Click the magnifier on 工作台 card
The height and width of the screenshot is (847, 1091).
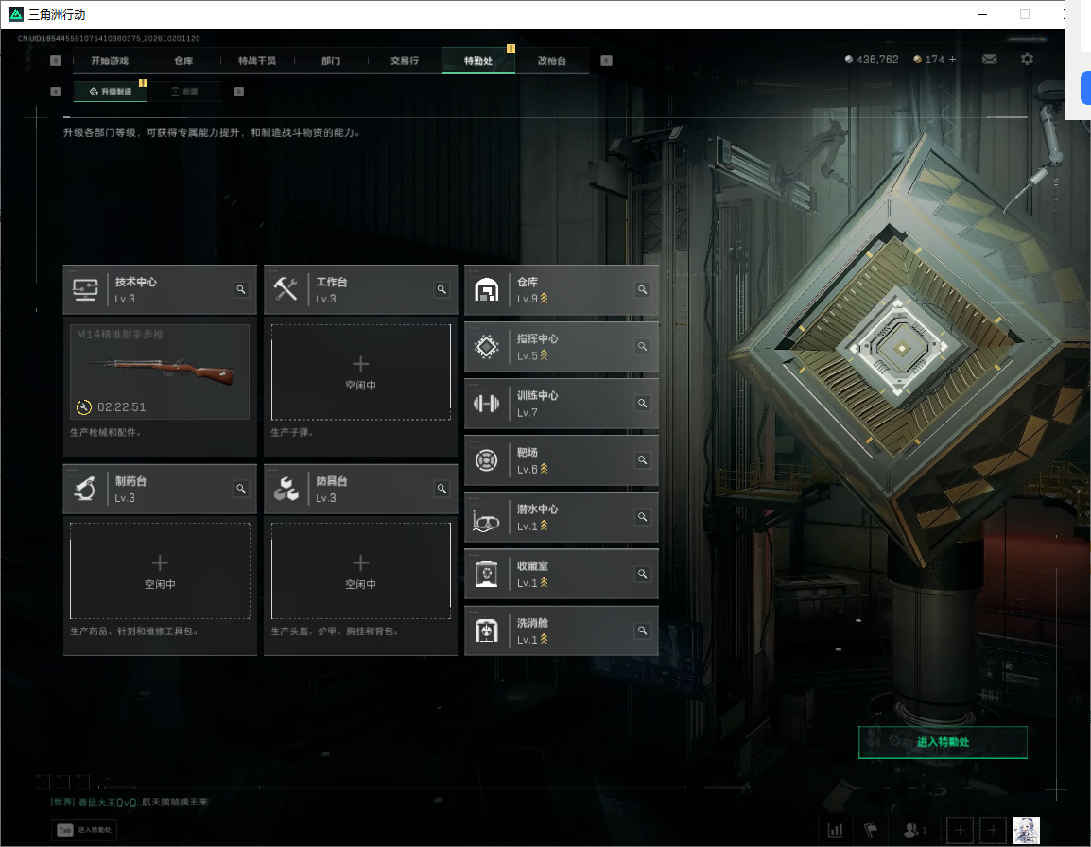(x=442, y=289)
